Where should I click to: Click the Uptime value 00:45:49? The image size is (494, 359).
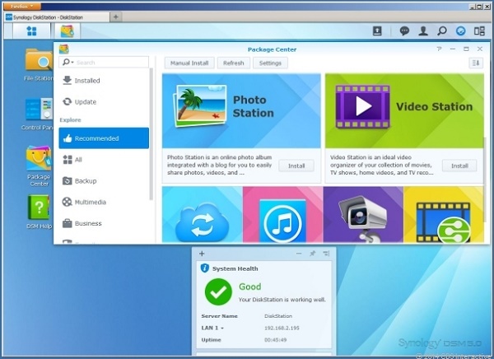(275, 340)
